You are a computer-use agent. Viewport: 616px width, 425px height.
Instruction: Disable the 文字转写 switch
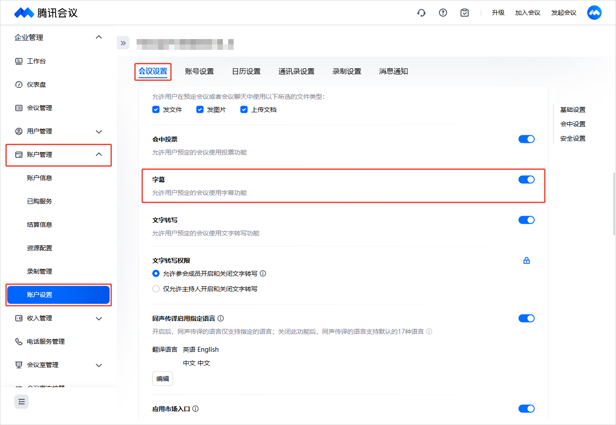click(527, 220)
